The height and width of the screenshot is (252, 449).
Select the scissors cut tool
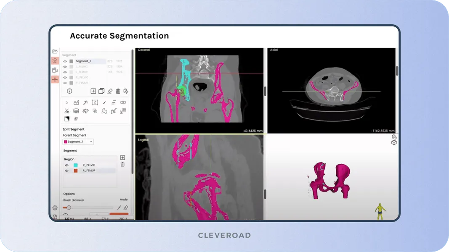[66, 111]
